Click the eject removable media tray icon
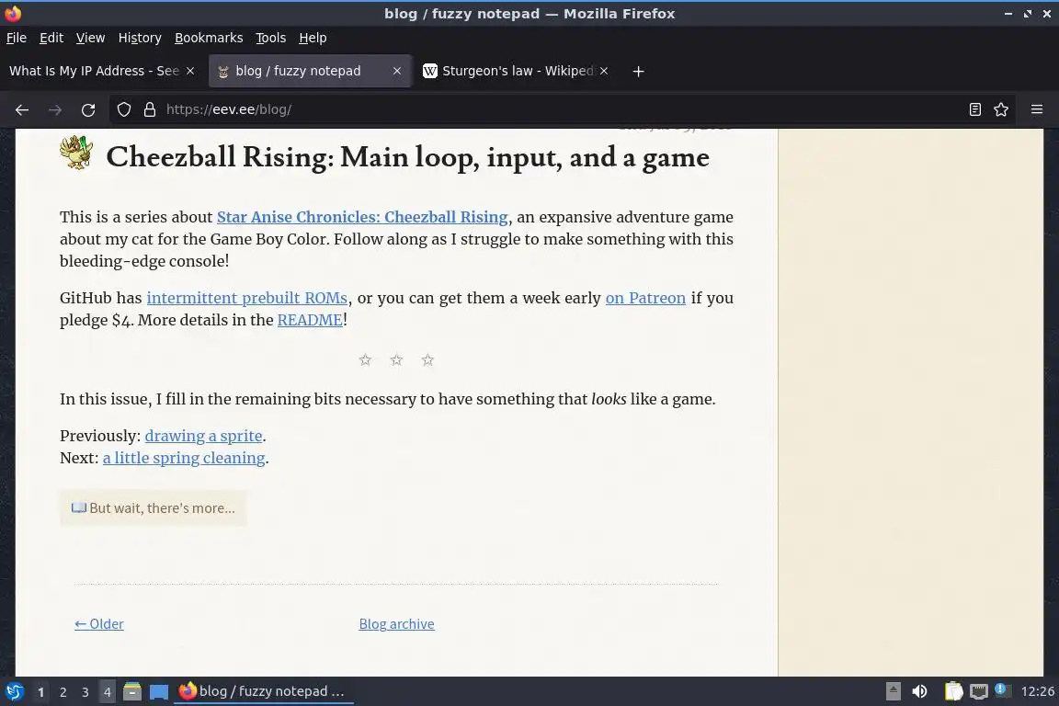Screen dimensions: 1059x706 point(893,691)
